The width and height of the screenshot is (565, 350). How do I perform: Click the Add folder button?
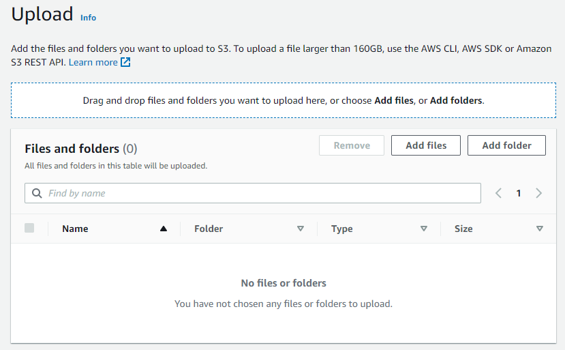(506, 145)
